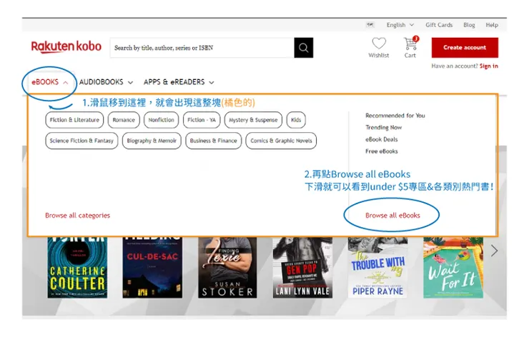Image resolution: width=529 pixels, height=337 pixels.
Task: Open the Catherine Coulter book cover
Action: point(77,268)
